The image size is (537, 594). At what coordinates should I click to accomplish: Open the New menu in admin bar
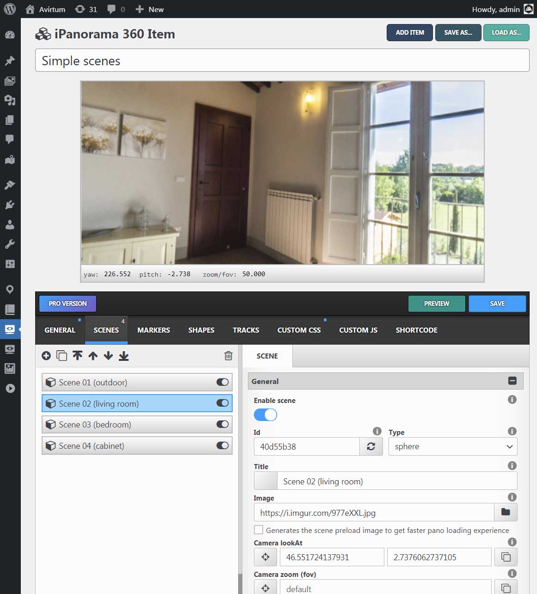[149, 9]
